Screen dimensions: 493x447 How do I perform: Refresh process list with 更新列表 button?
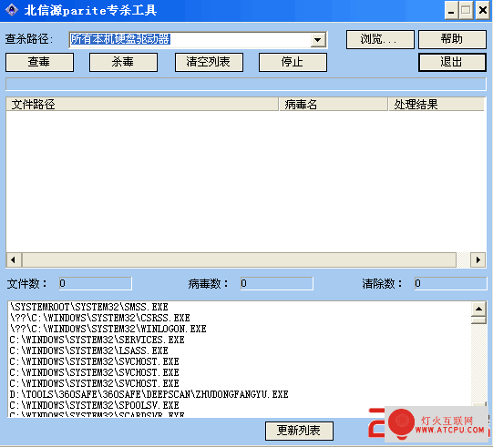299,431
